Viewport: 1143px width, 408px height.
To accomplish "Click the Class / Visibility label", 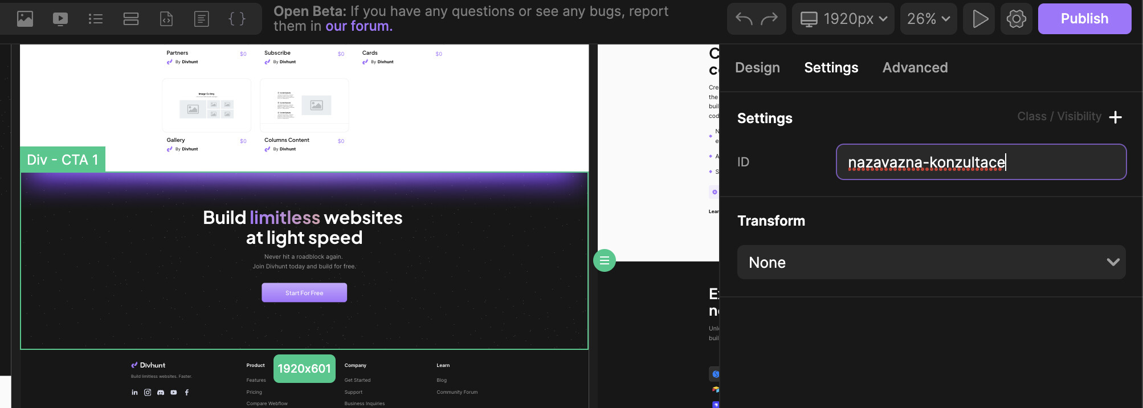I will (1059, 116).
